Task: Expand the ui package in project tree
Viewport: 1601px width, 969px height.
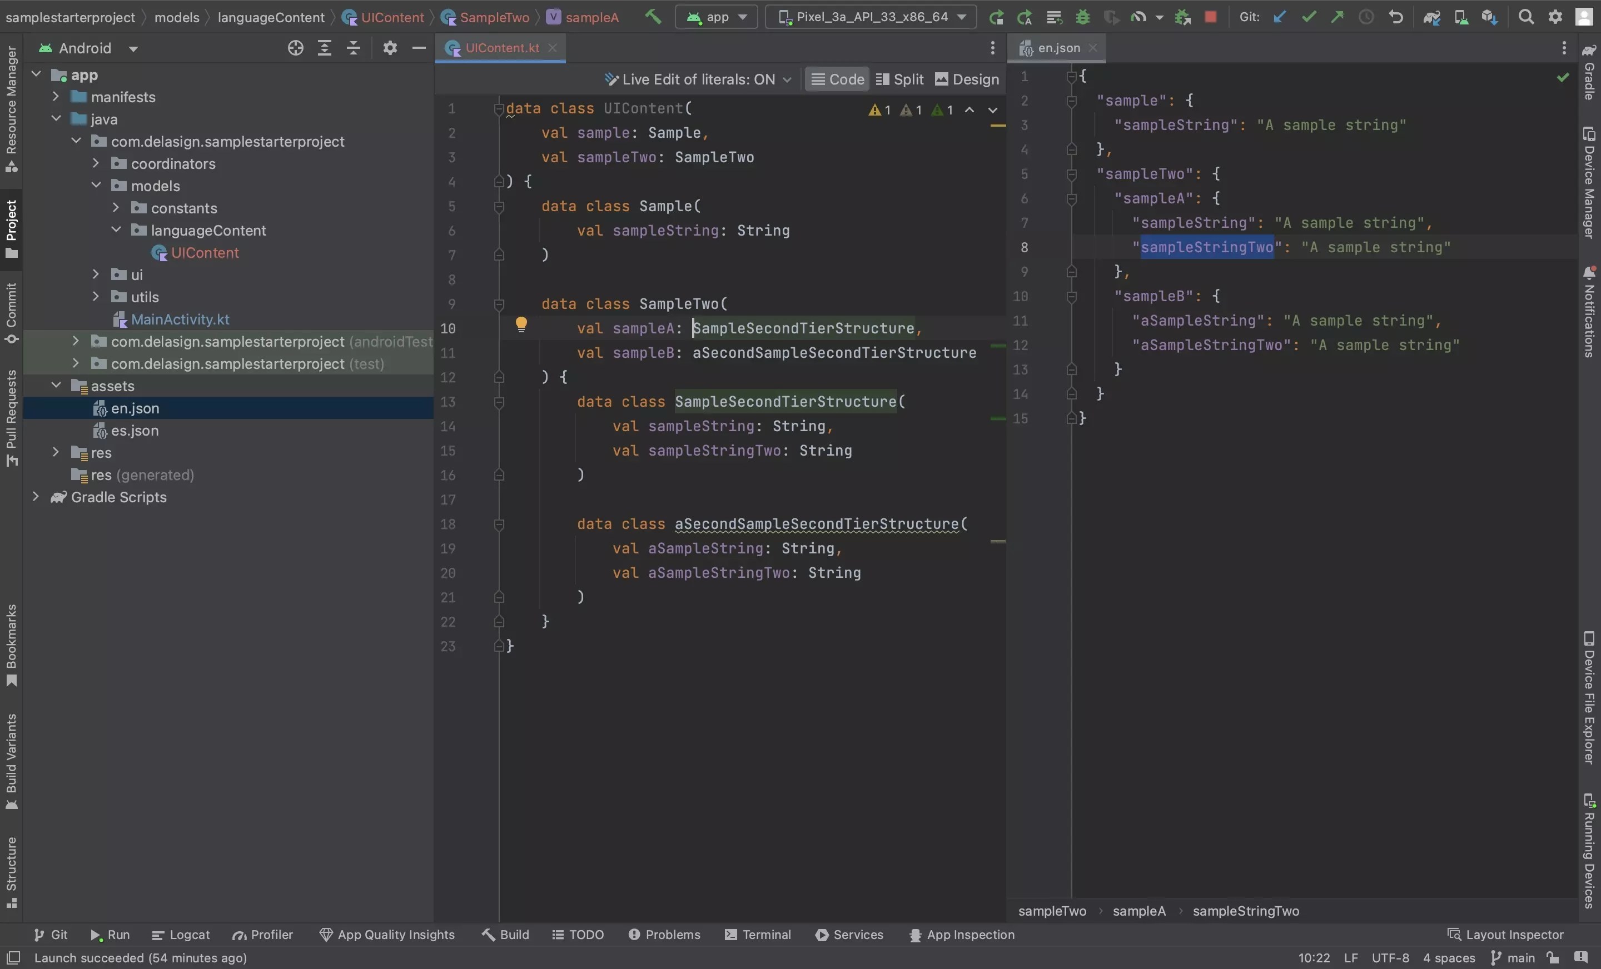Action: click(96, 274)
